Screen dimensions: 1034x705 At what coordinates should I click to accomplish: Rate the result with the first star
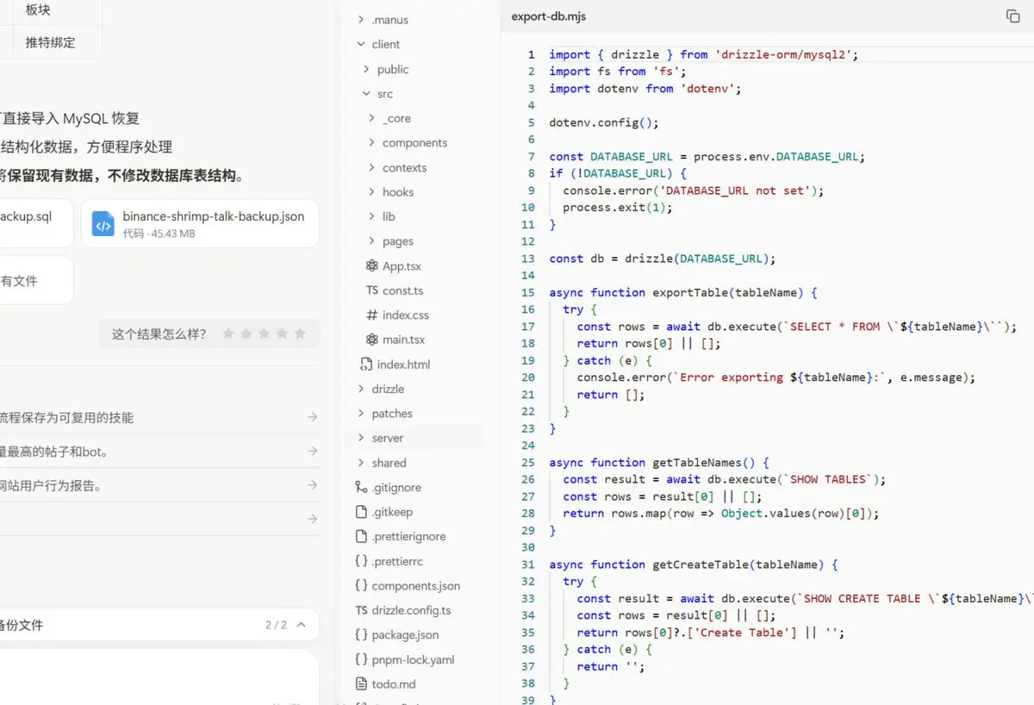(228, 334)
